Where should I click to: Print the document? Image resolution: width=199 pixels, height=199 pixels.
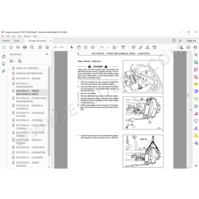pos(25,47)
